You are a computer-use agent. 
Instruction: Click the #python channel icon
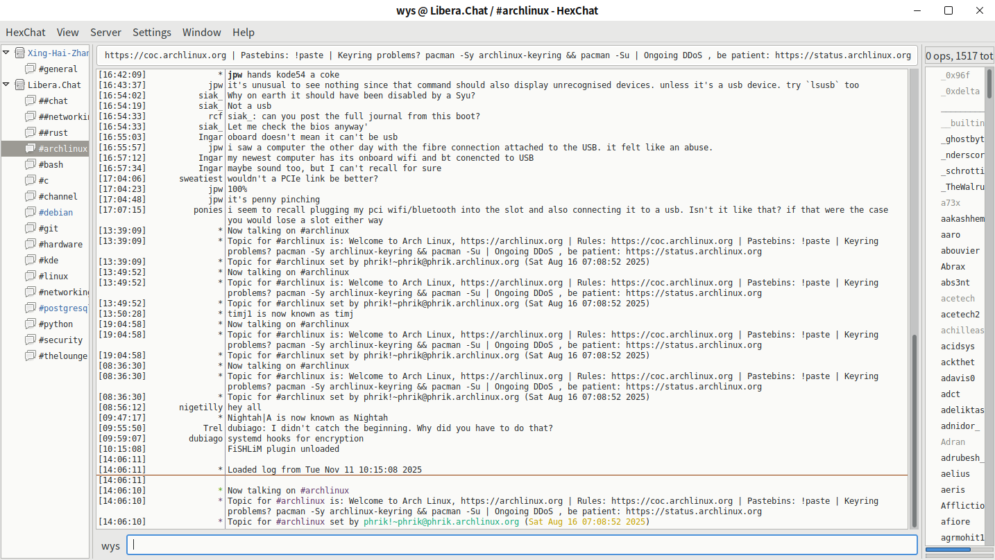31,324
